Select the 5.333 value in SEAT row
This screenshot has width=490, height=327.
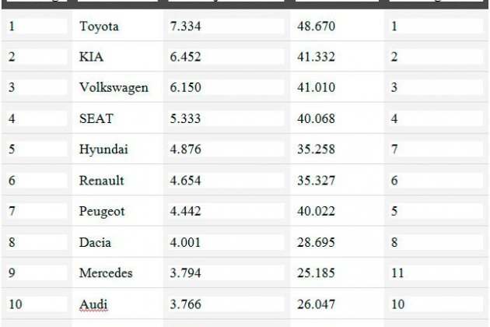coord(185,118)
